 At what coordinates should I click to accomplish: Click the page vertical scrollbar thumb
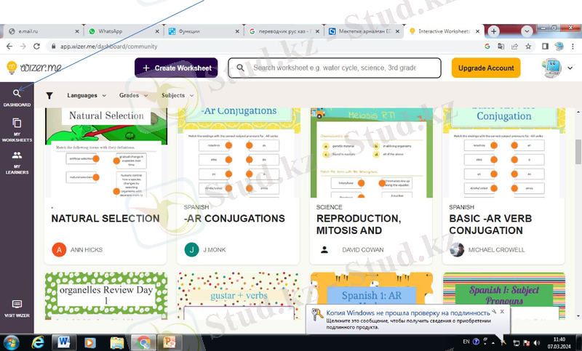(578, 151)
